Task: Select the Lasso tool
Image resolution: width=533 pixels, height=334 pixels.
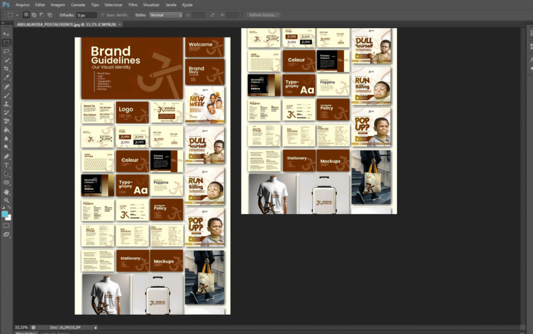Action: pyautogui.click(x=7, y=51)
